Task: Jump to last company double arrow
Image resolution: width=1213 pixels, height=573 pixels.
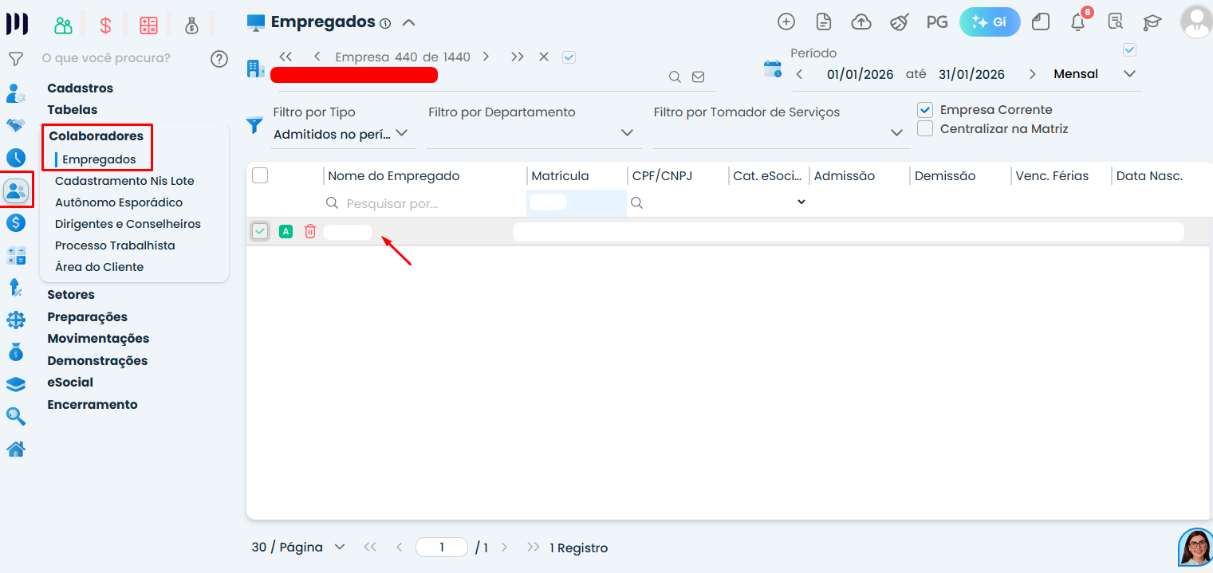Action: coord(518,57)
